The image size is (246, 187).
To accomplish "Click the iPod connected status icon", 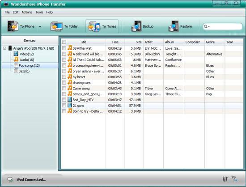I will [10, 179].
